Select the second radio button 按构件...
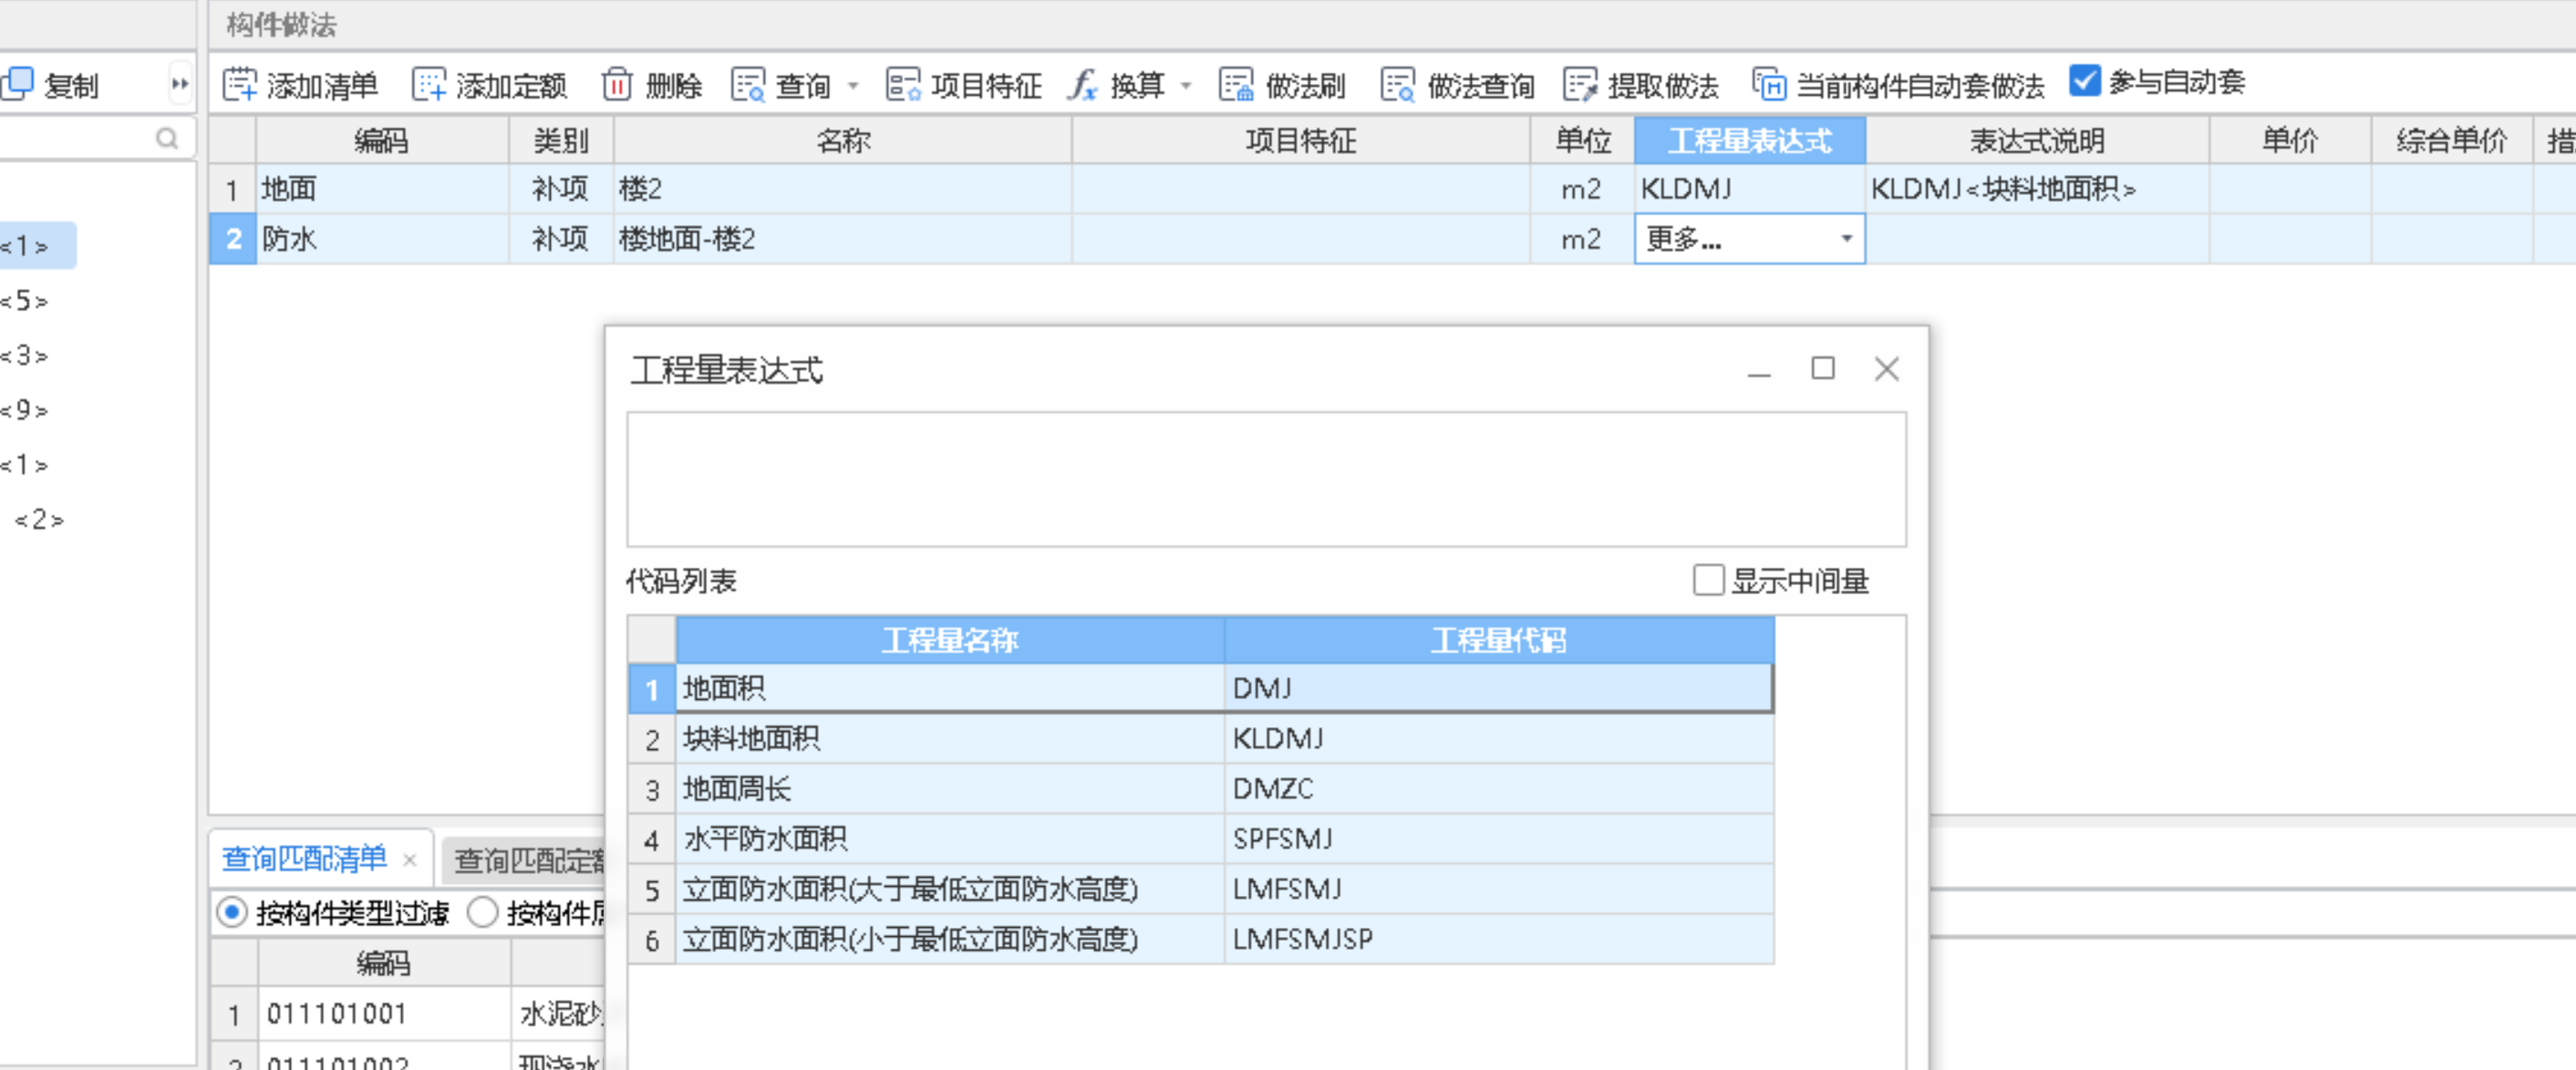Image resolution: width=2576 pixels, height=1070 pixels. [x=483, y=911]
